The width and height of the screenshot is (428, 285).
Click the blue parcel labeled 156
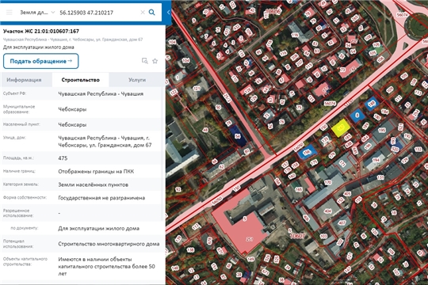tap(307, 152)
